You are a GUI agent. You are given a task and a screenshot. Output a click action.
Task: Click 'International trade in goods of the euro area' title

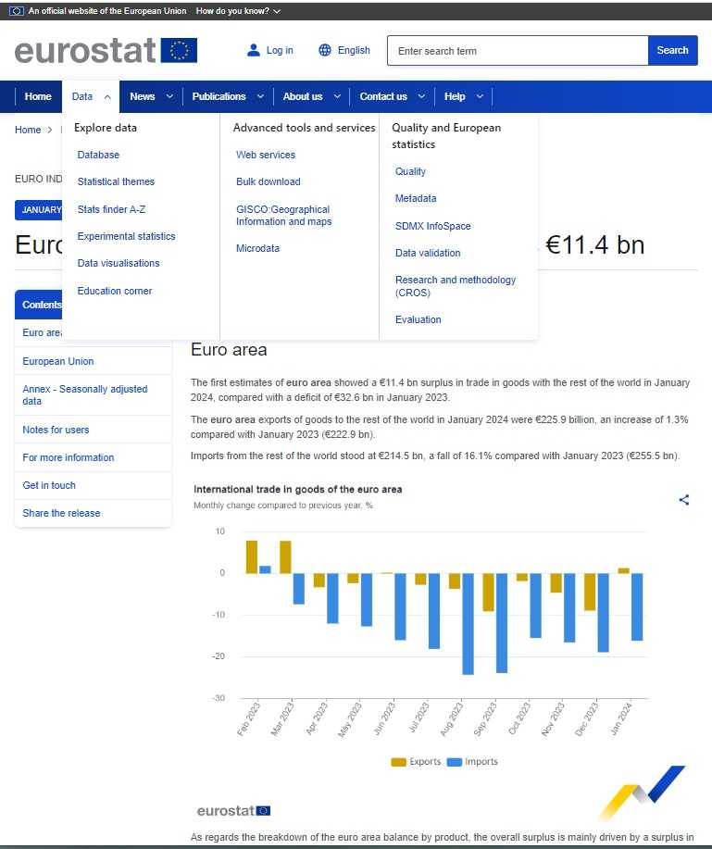click(x=298, y=490)
